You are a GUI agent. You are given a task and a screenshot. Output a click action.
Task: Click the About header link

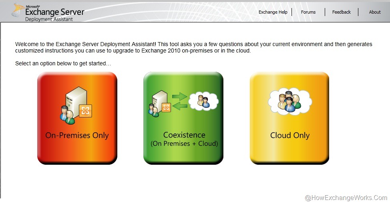pos(375,12)
